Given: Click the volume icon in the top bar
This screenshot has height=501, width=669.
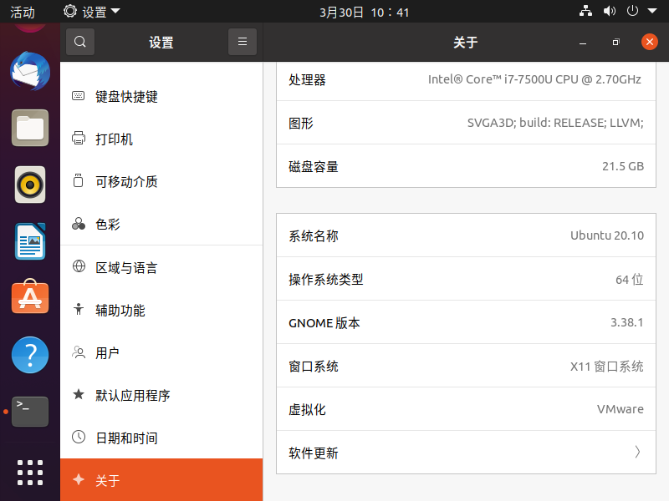Looking at the screenshot, I should click(x=610, y=11).
